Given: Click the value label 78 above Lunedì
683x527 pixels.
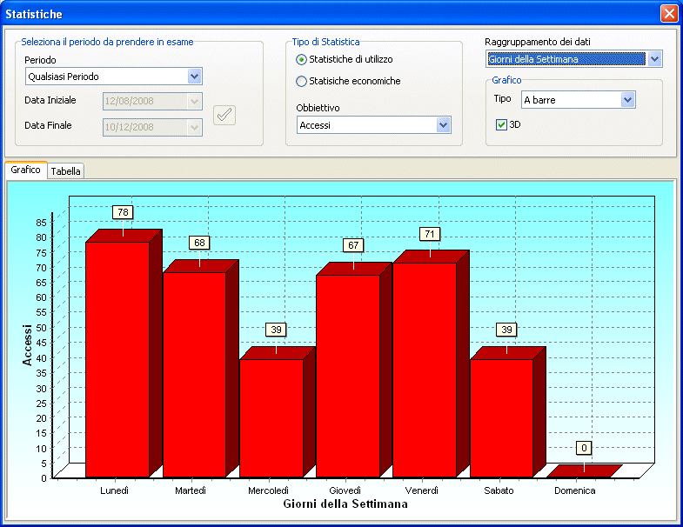Looking at the screenshot, I should (123, 212).
